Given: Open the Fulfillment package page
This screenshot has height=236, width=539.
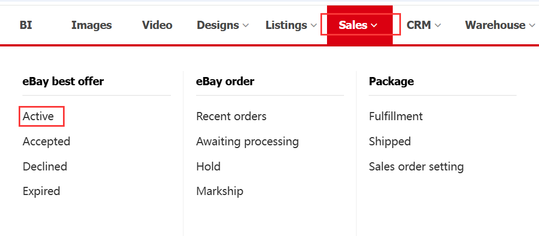Looking at the screenshot, I should point(396,116).
